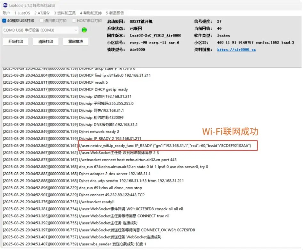303x250 pixels.
Task: Click the 清除打印 button
Action: click(46, 42)
